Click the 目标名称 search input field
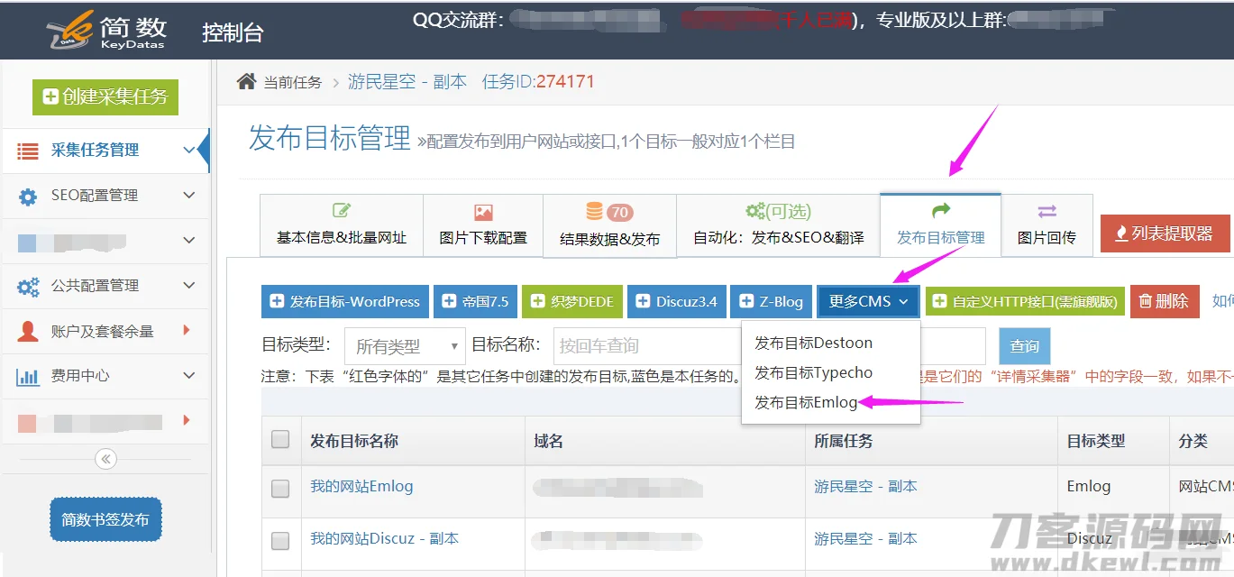 click(x=644, y=346)
